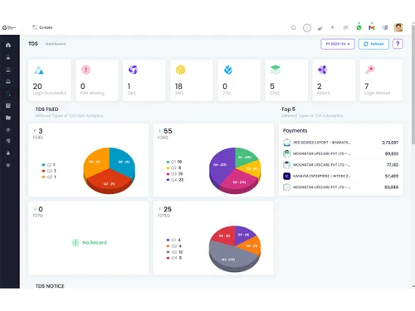Click the person icon below Home in the sidebar
The width and height of the screenshot is (415, 311).
(8, 57)
